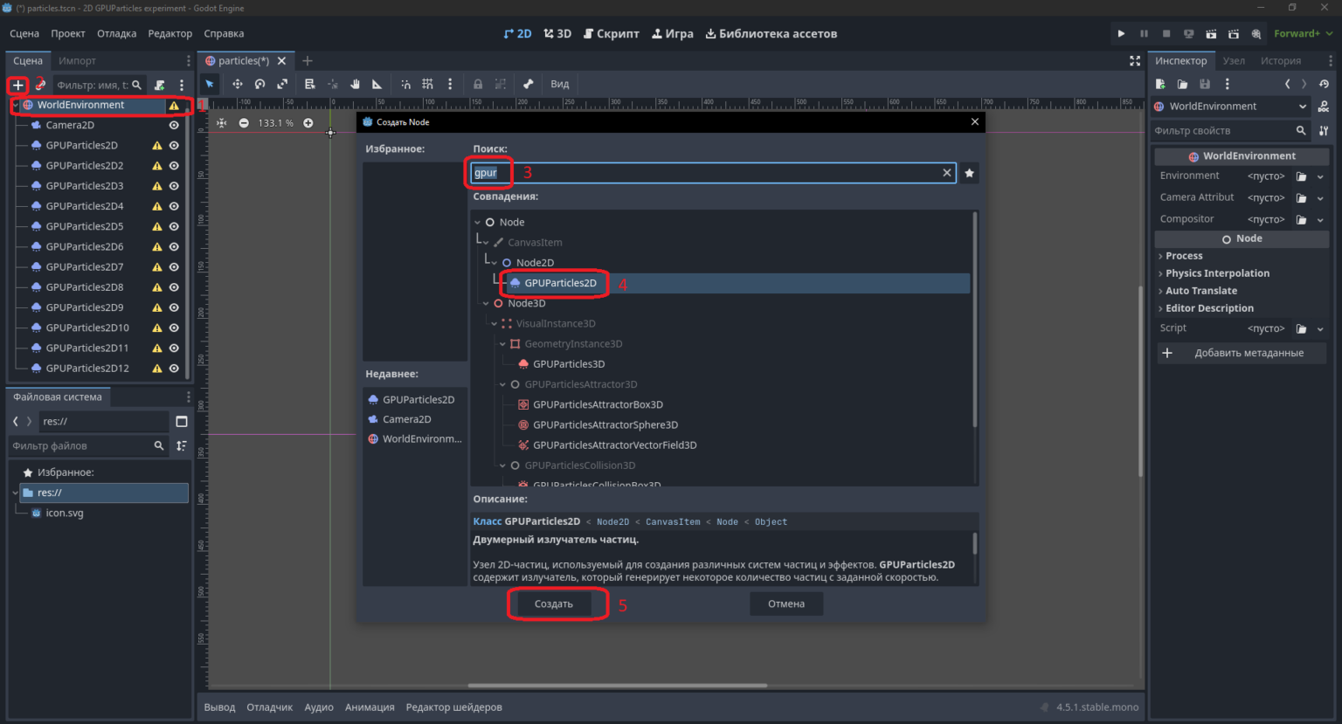
Task: Hide the GPUParticles2D3 node
Action: 174,186
